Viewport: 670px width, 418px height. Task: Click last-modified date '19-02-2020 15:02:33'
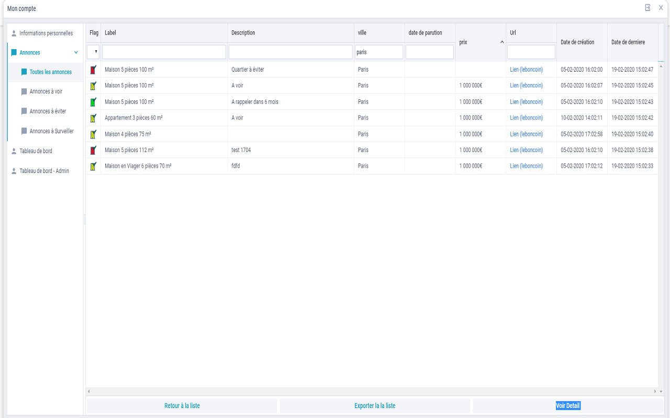632,166
